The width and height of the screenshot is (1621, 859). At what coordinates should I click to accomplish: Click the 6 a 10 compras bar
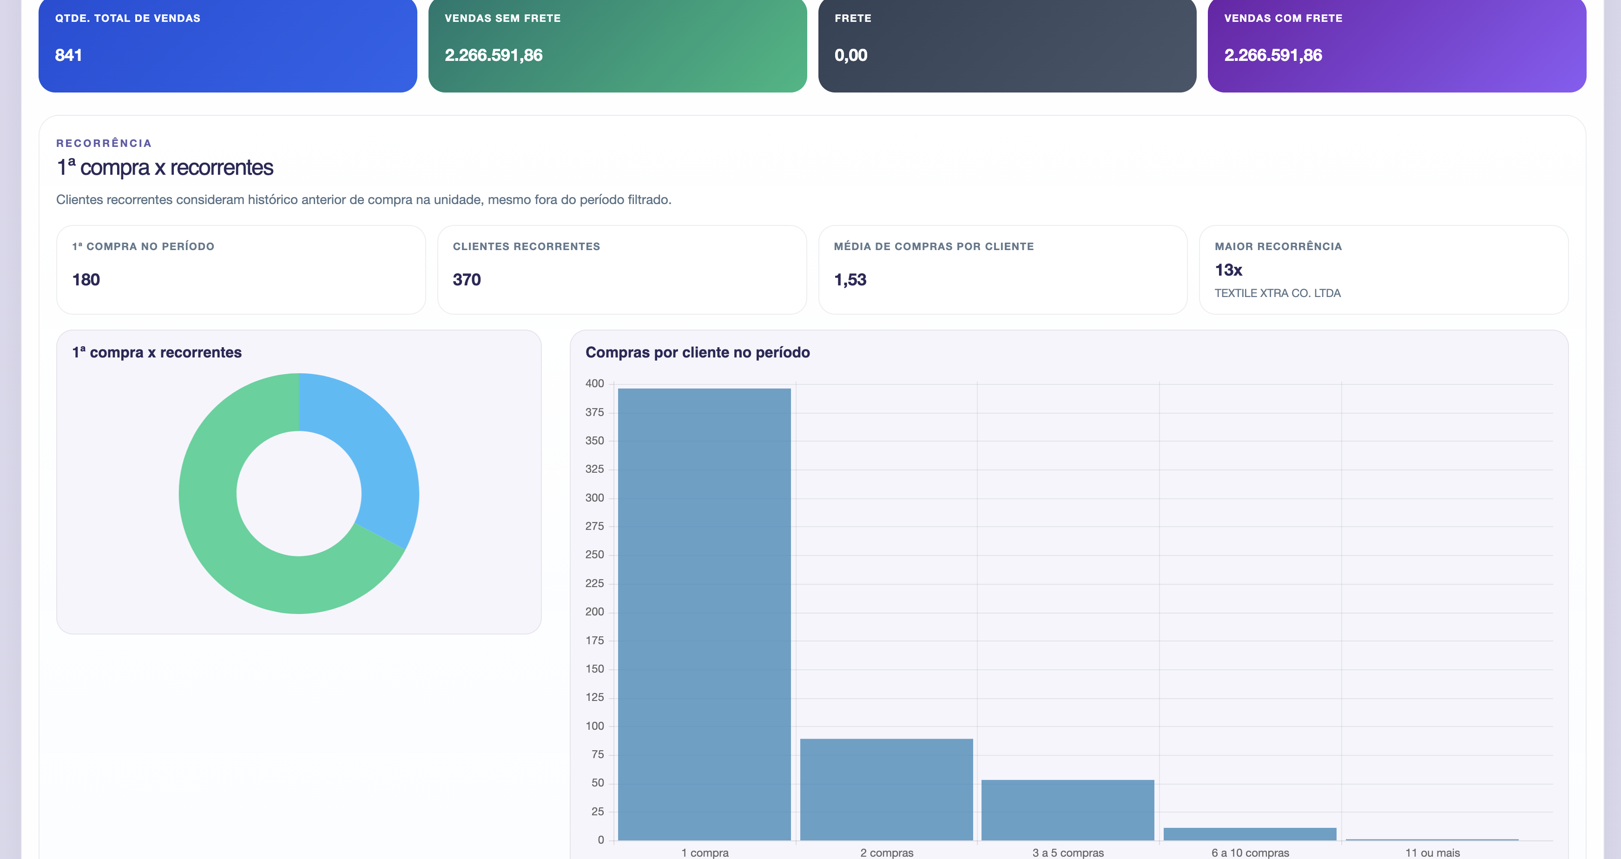(x=1249, y=834)
